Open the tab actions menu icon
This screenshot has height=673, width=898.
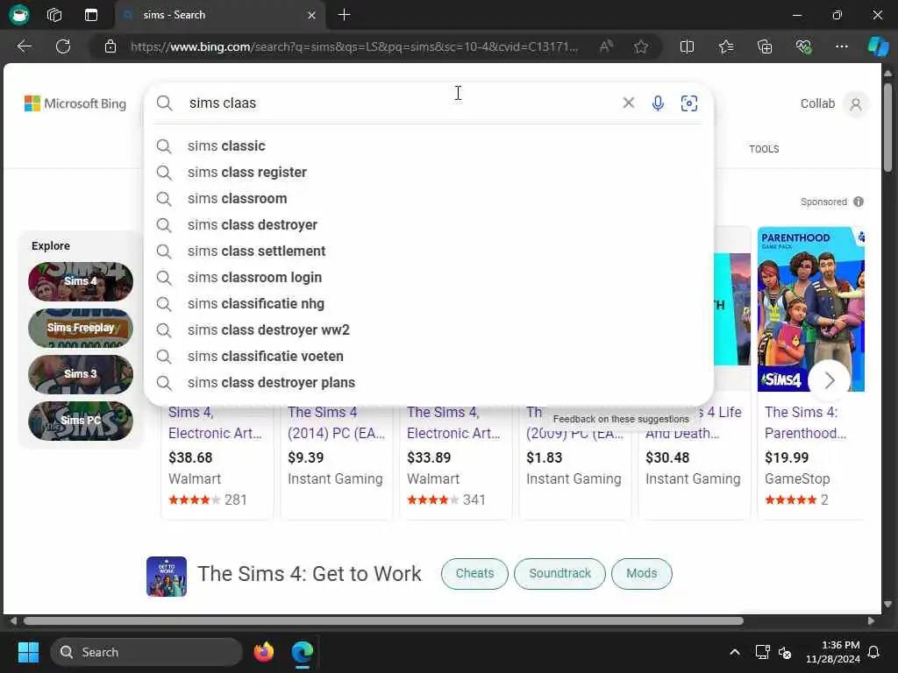pyautogui.click(x=91, y=15)
